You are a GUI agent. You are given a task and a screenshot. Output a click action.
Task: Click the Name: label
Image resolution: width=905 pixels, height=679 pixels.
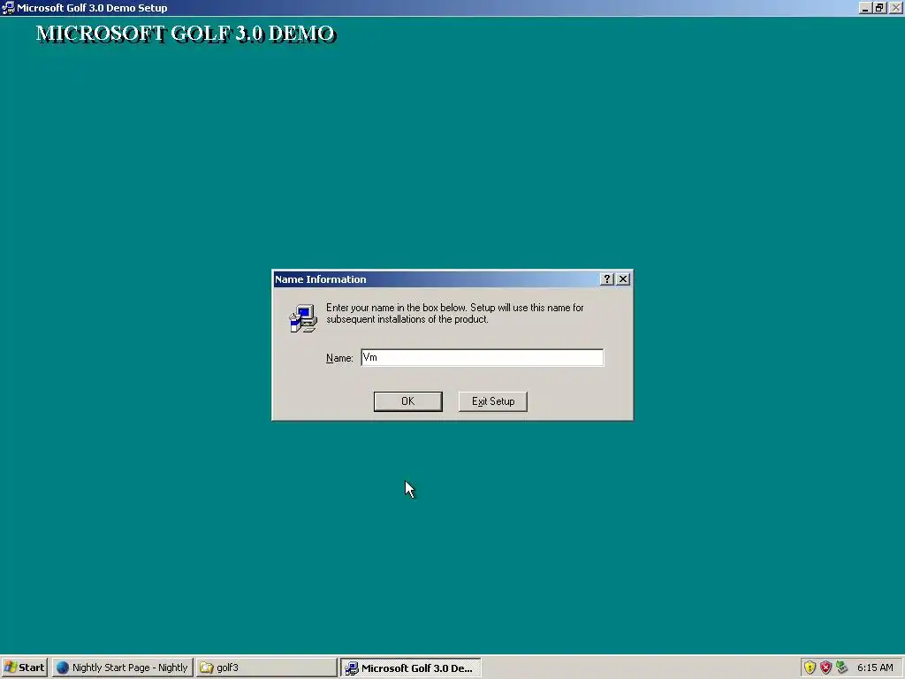[339, 358]
